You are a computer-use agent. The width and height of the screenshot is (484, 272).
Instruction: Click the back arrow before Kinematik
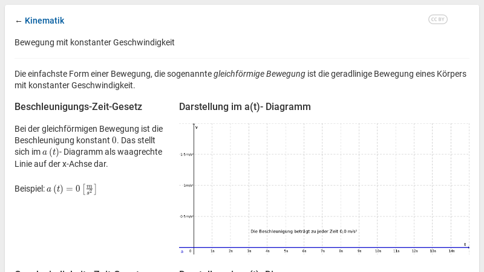pos(18,21)
